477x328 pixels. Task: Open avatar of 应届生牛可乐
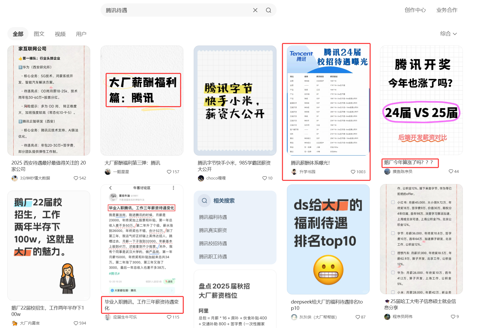tap(108, 317)
